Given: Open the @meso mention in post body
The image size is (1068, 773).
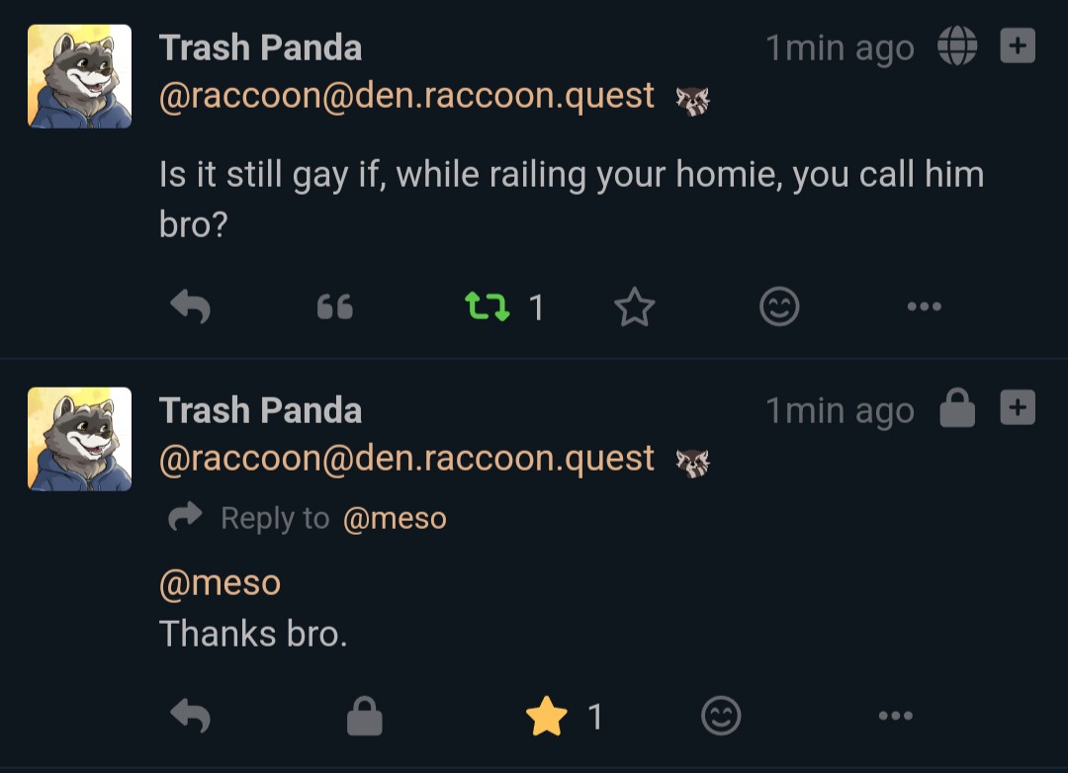Looking at the screenshot, I should point(220,582).
